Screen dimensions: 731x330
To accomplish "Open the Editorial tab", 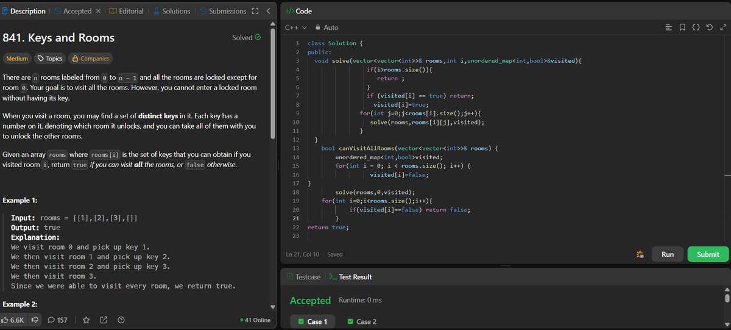I will point(126,11).
